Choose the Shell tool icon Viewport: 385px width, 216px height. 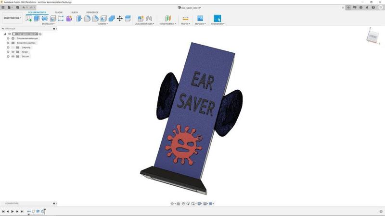103,18
